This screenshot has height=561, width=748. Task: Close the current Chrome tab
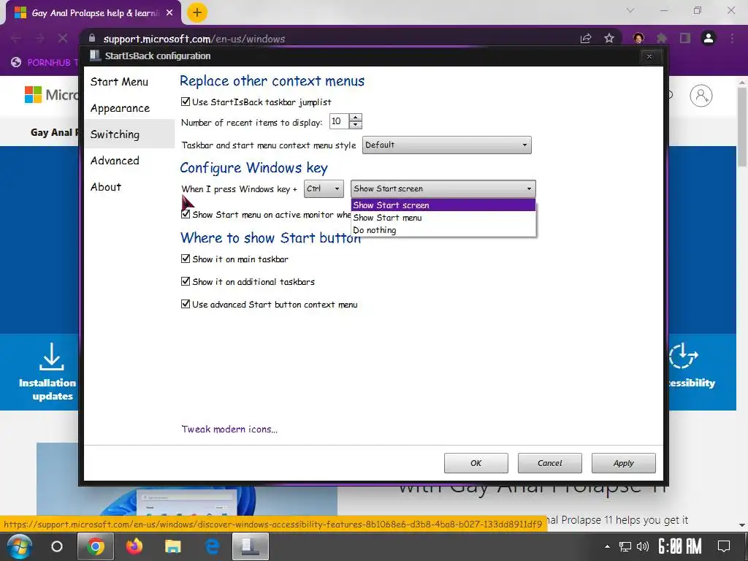[x=169, y=13]
